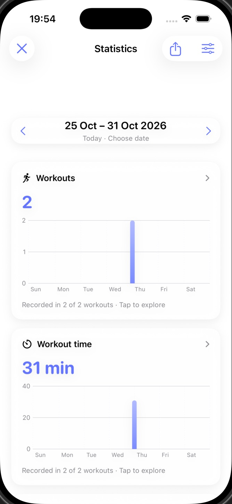This screenshot has height=504, width=232.
Task: Tap the running figure Workouts icon
Action: point(27,178)
